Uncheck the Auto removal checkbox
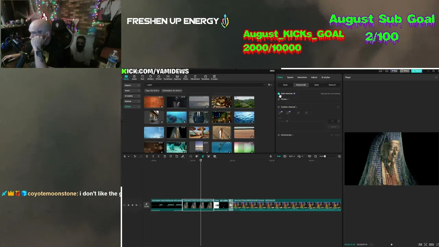The height and width of the screenshot is (247, 439). click(278, 94)
